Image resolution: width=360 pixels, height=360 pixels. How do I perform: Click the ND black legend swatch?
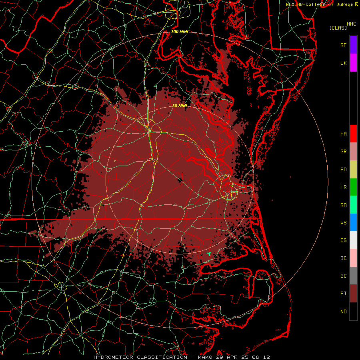click(x=353, y=311)
